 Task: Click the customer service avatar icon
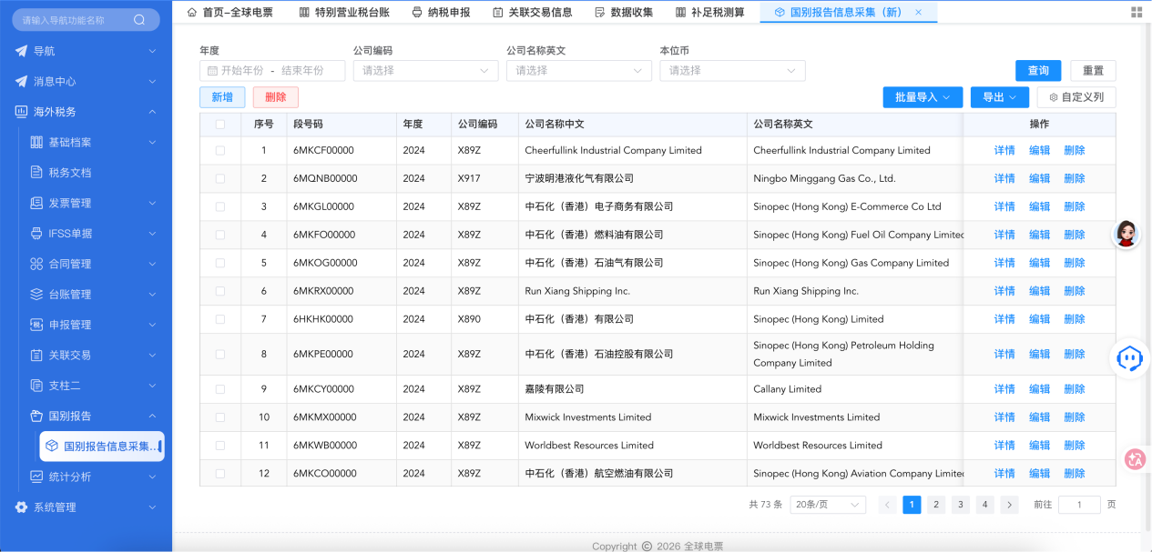(1127, 235)
